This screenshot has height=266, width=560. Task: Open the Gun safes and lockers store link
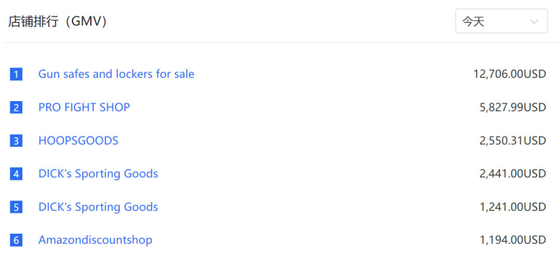pyautogui.click(x=116, y=74)
